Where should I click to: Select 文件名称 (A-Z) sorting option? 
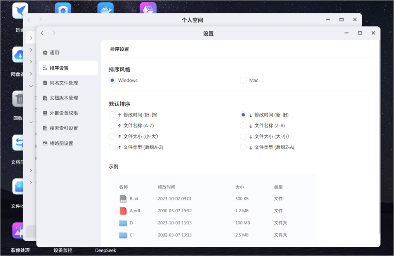coord(112,126)
